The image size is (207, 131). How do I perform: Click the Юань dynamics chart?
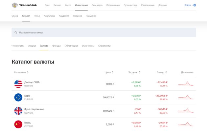tap(186, 124)
